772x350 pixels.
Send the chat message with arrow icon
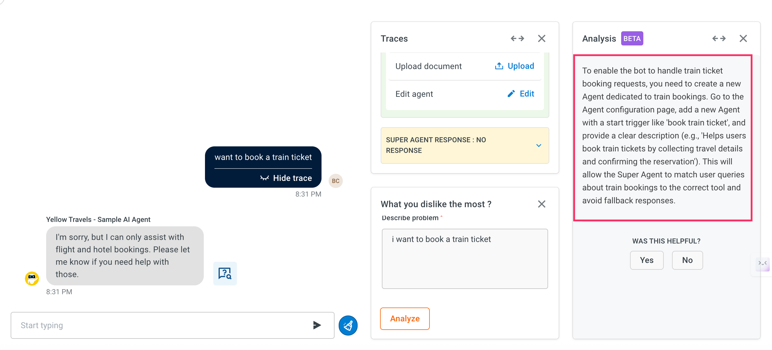click(317, 325)
